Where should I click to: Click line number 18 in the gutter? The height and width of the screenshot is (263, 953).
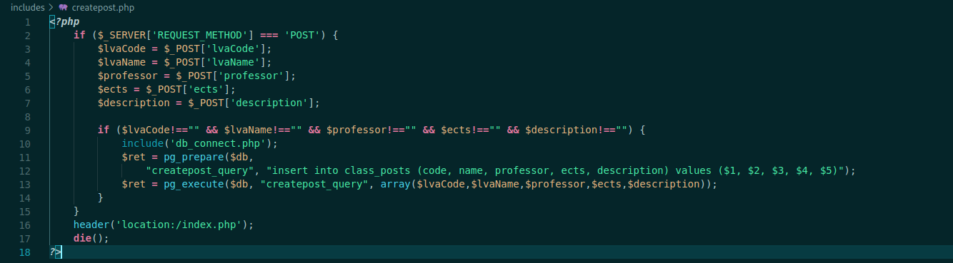coord(25,252)
